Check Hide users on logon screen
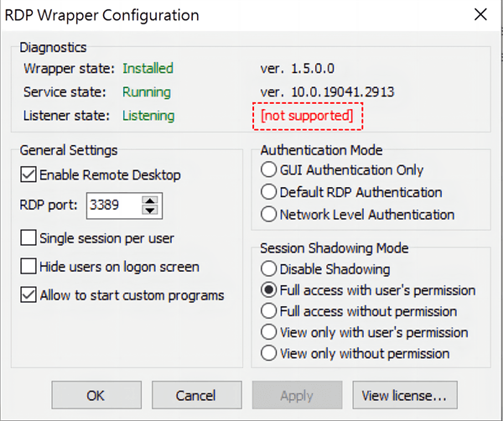This screenshot has height=421, width=503. [x=29, y=267]
